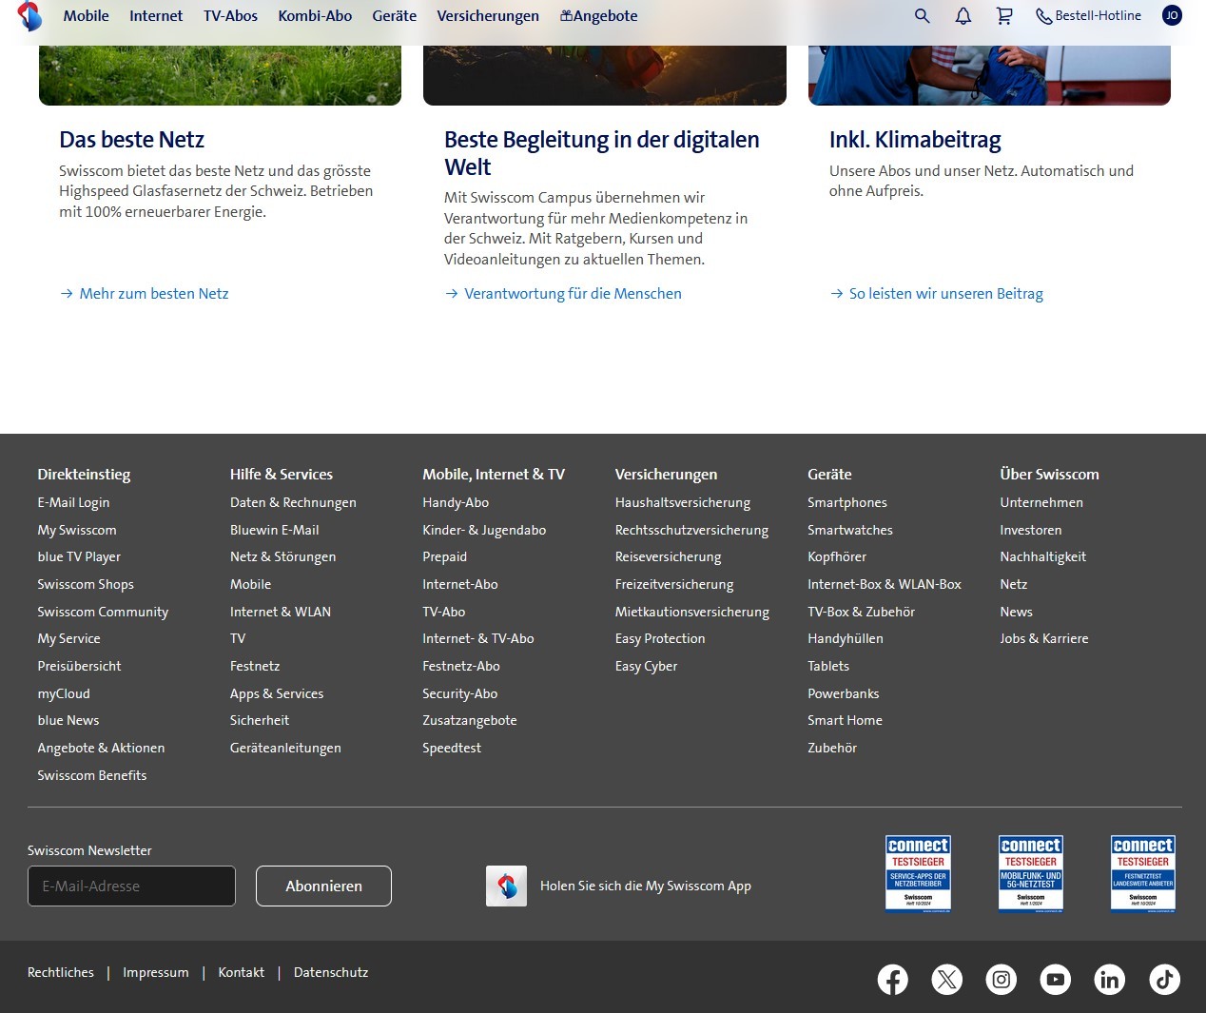The width and height of the screenshot is (1206, 1013).
Task: Open the notifications bell icon
Action: 963,16
